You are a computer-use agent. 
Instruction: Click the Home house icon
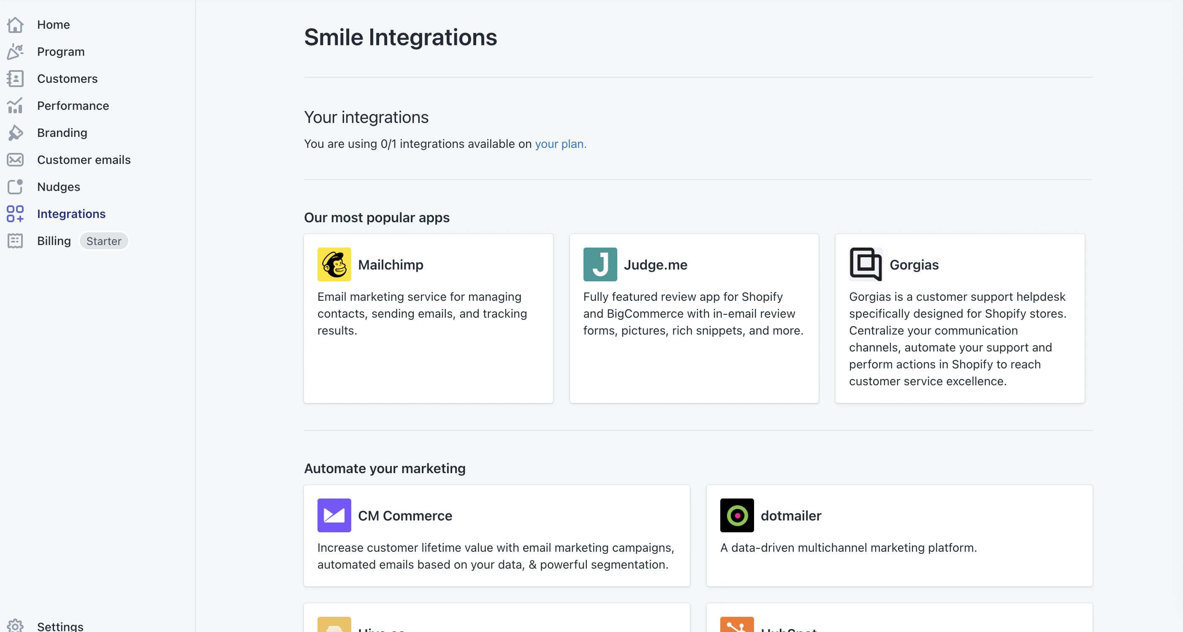pos(15,25)
